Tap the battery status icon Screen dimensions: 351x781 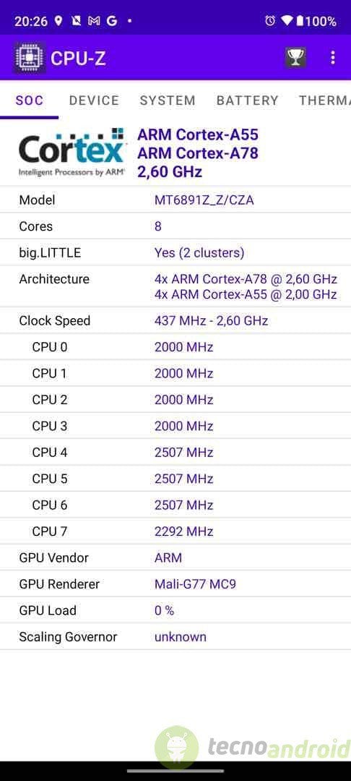[300, 20]
